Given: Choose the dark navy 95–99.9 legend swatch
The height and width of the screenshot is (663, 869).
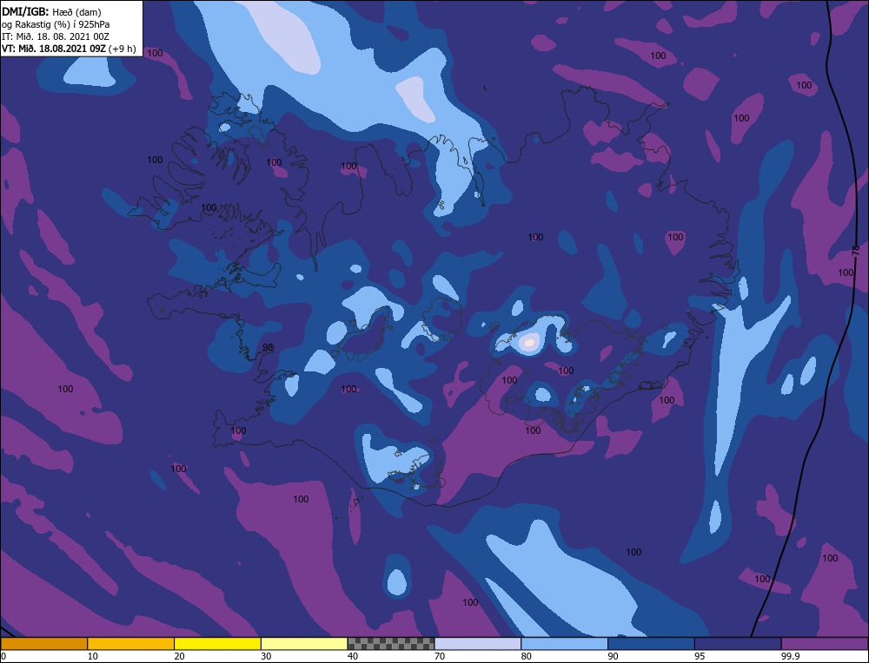Looking at the screenshot, I should pos(738,644).
